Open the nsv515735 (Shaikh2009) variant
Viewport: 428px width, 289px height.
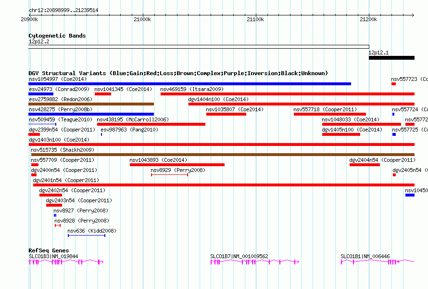(x=63, y=150)
